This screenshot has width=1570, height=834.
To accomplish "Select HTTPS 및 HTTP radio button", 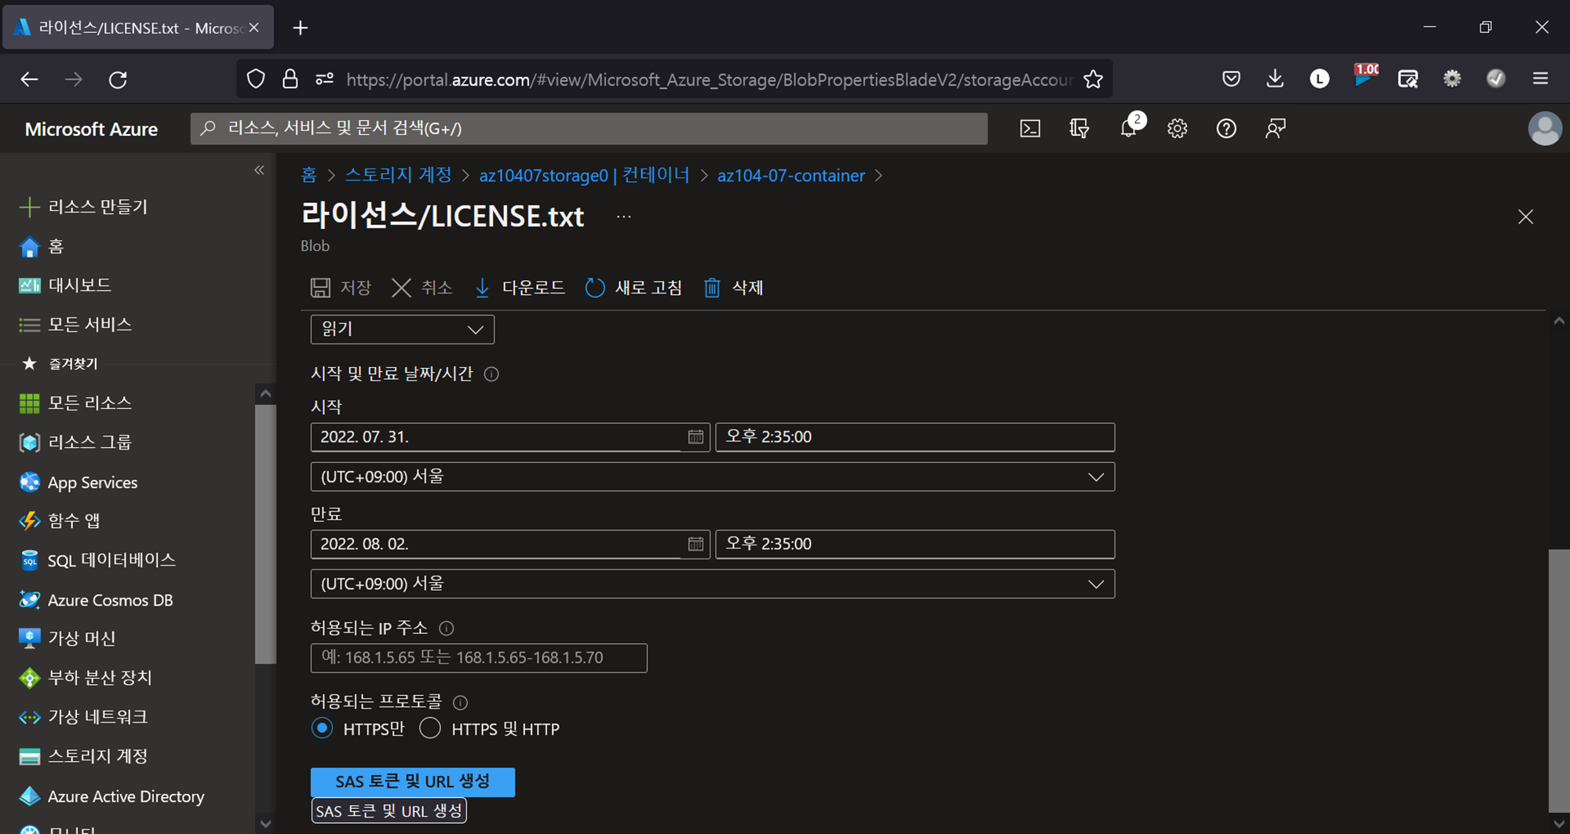I will coord(430,728).
